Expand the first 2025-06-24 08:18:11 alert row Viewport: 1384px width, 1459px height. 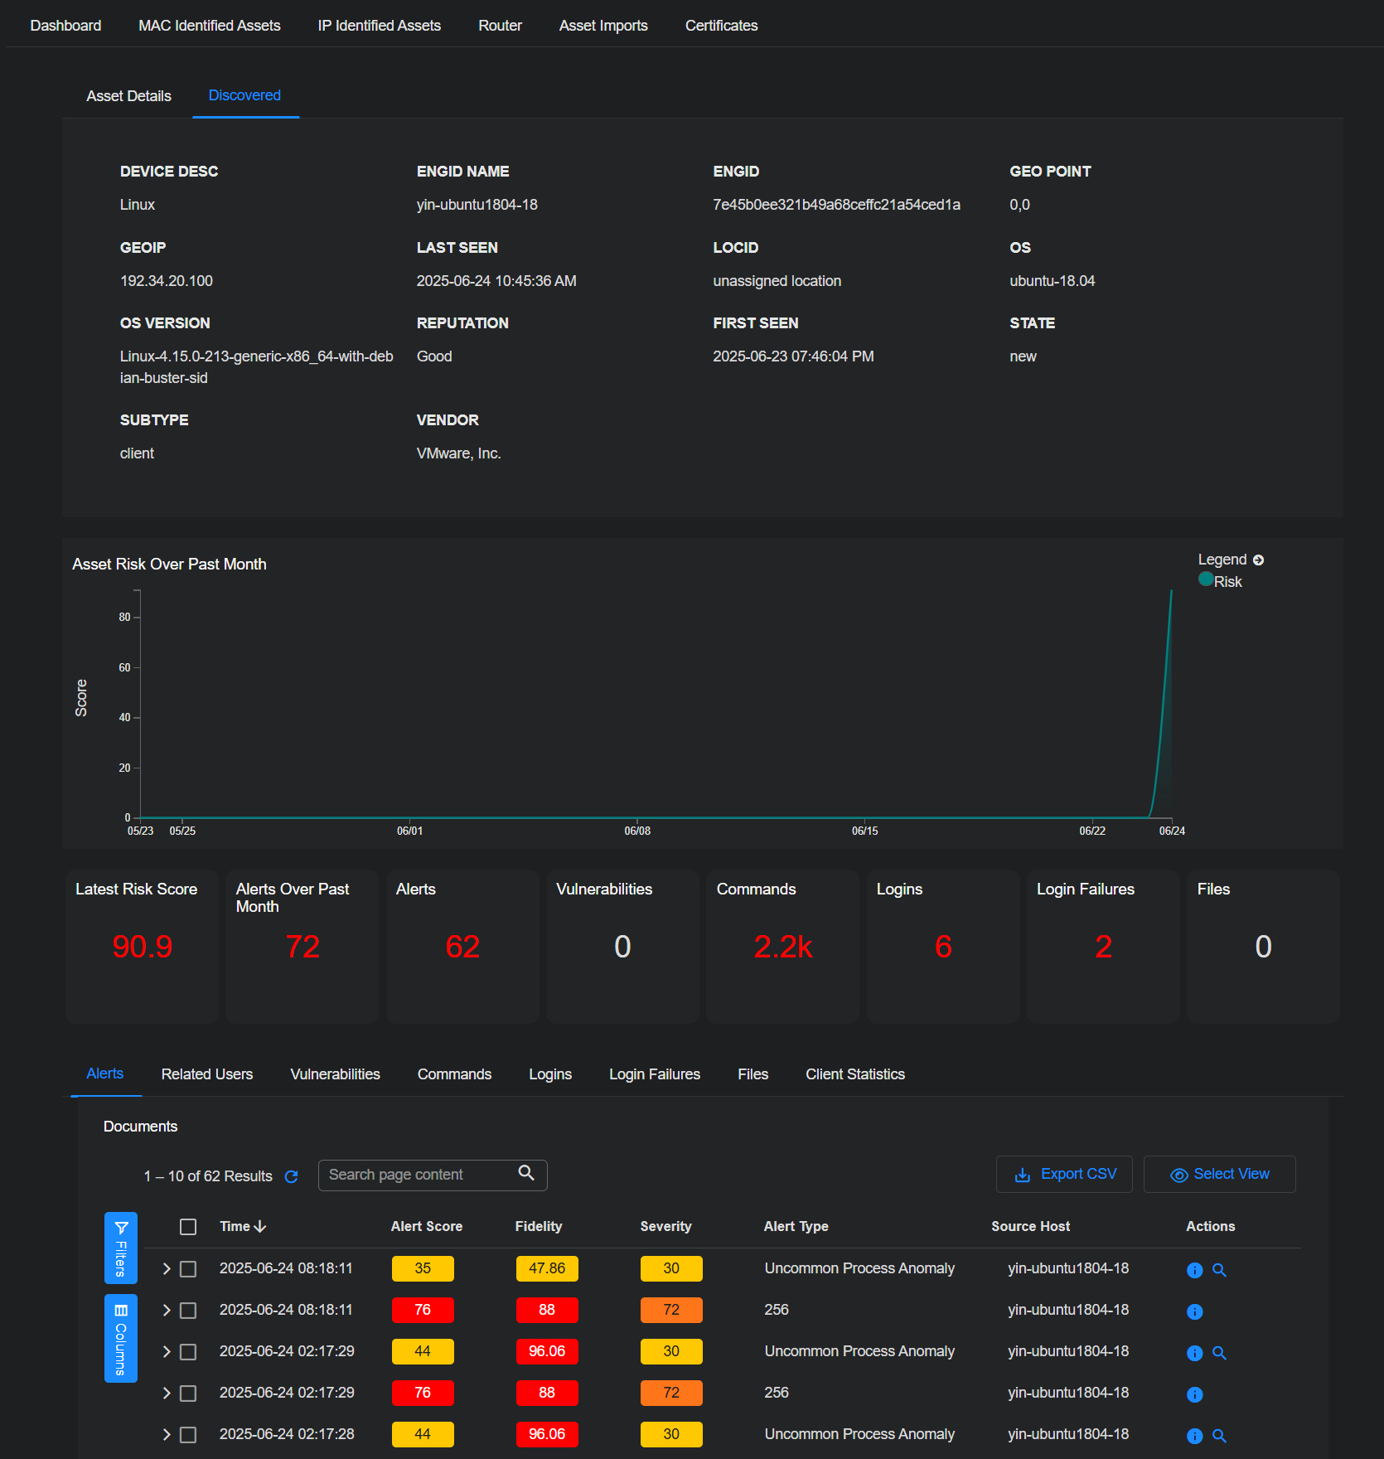[167, 1269]
